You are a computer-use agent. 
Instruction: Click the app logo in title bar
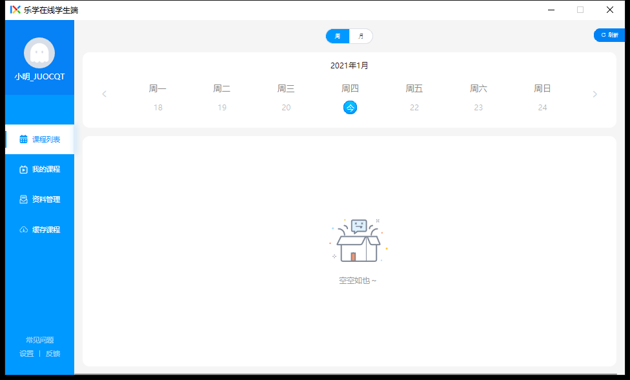point(15,10)
